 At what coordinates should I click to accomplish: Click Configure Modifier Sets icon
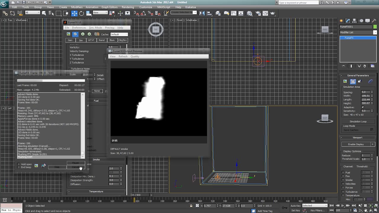point(372,66)
